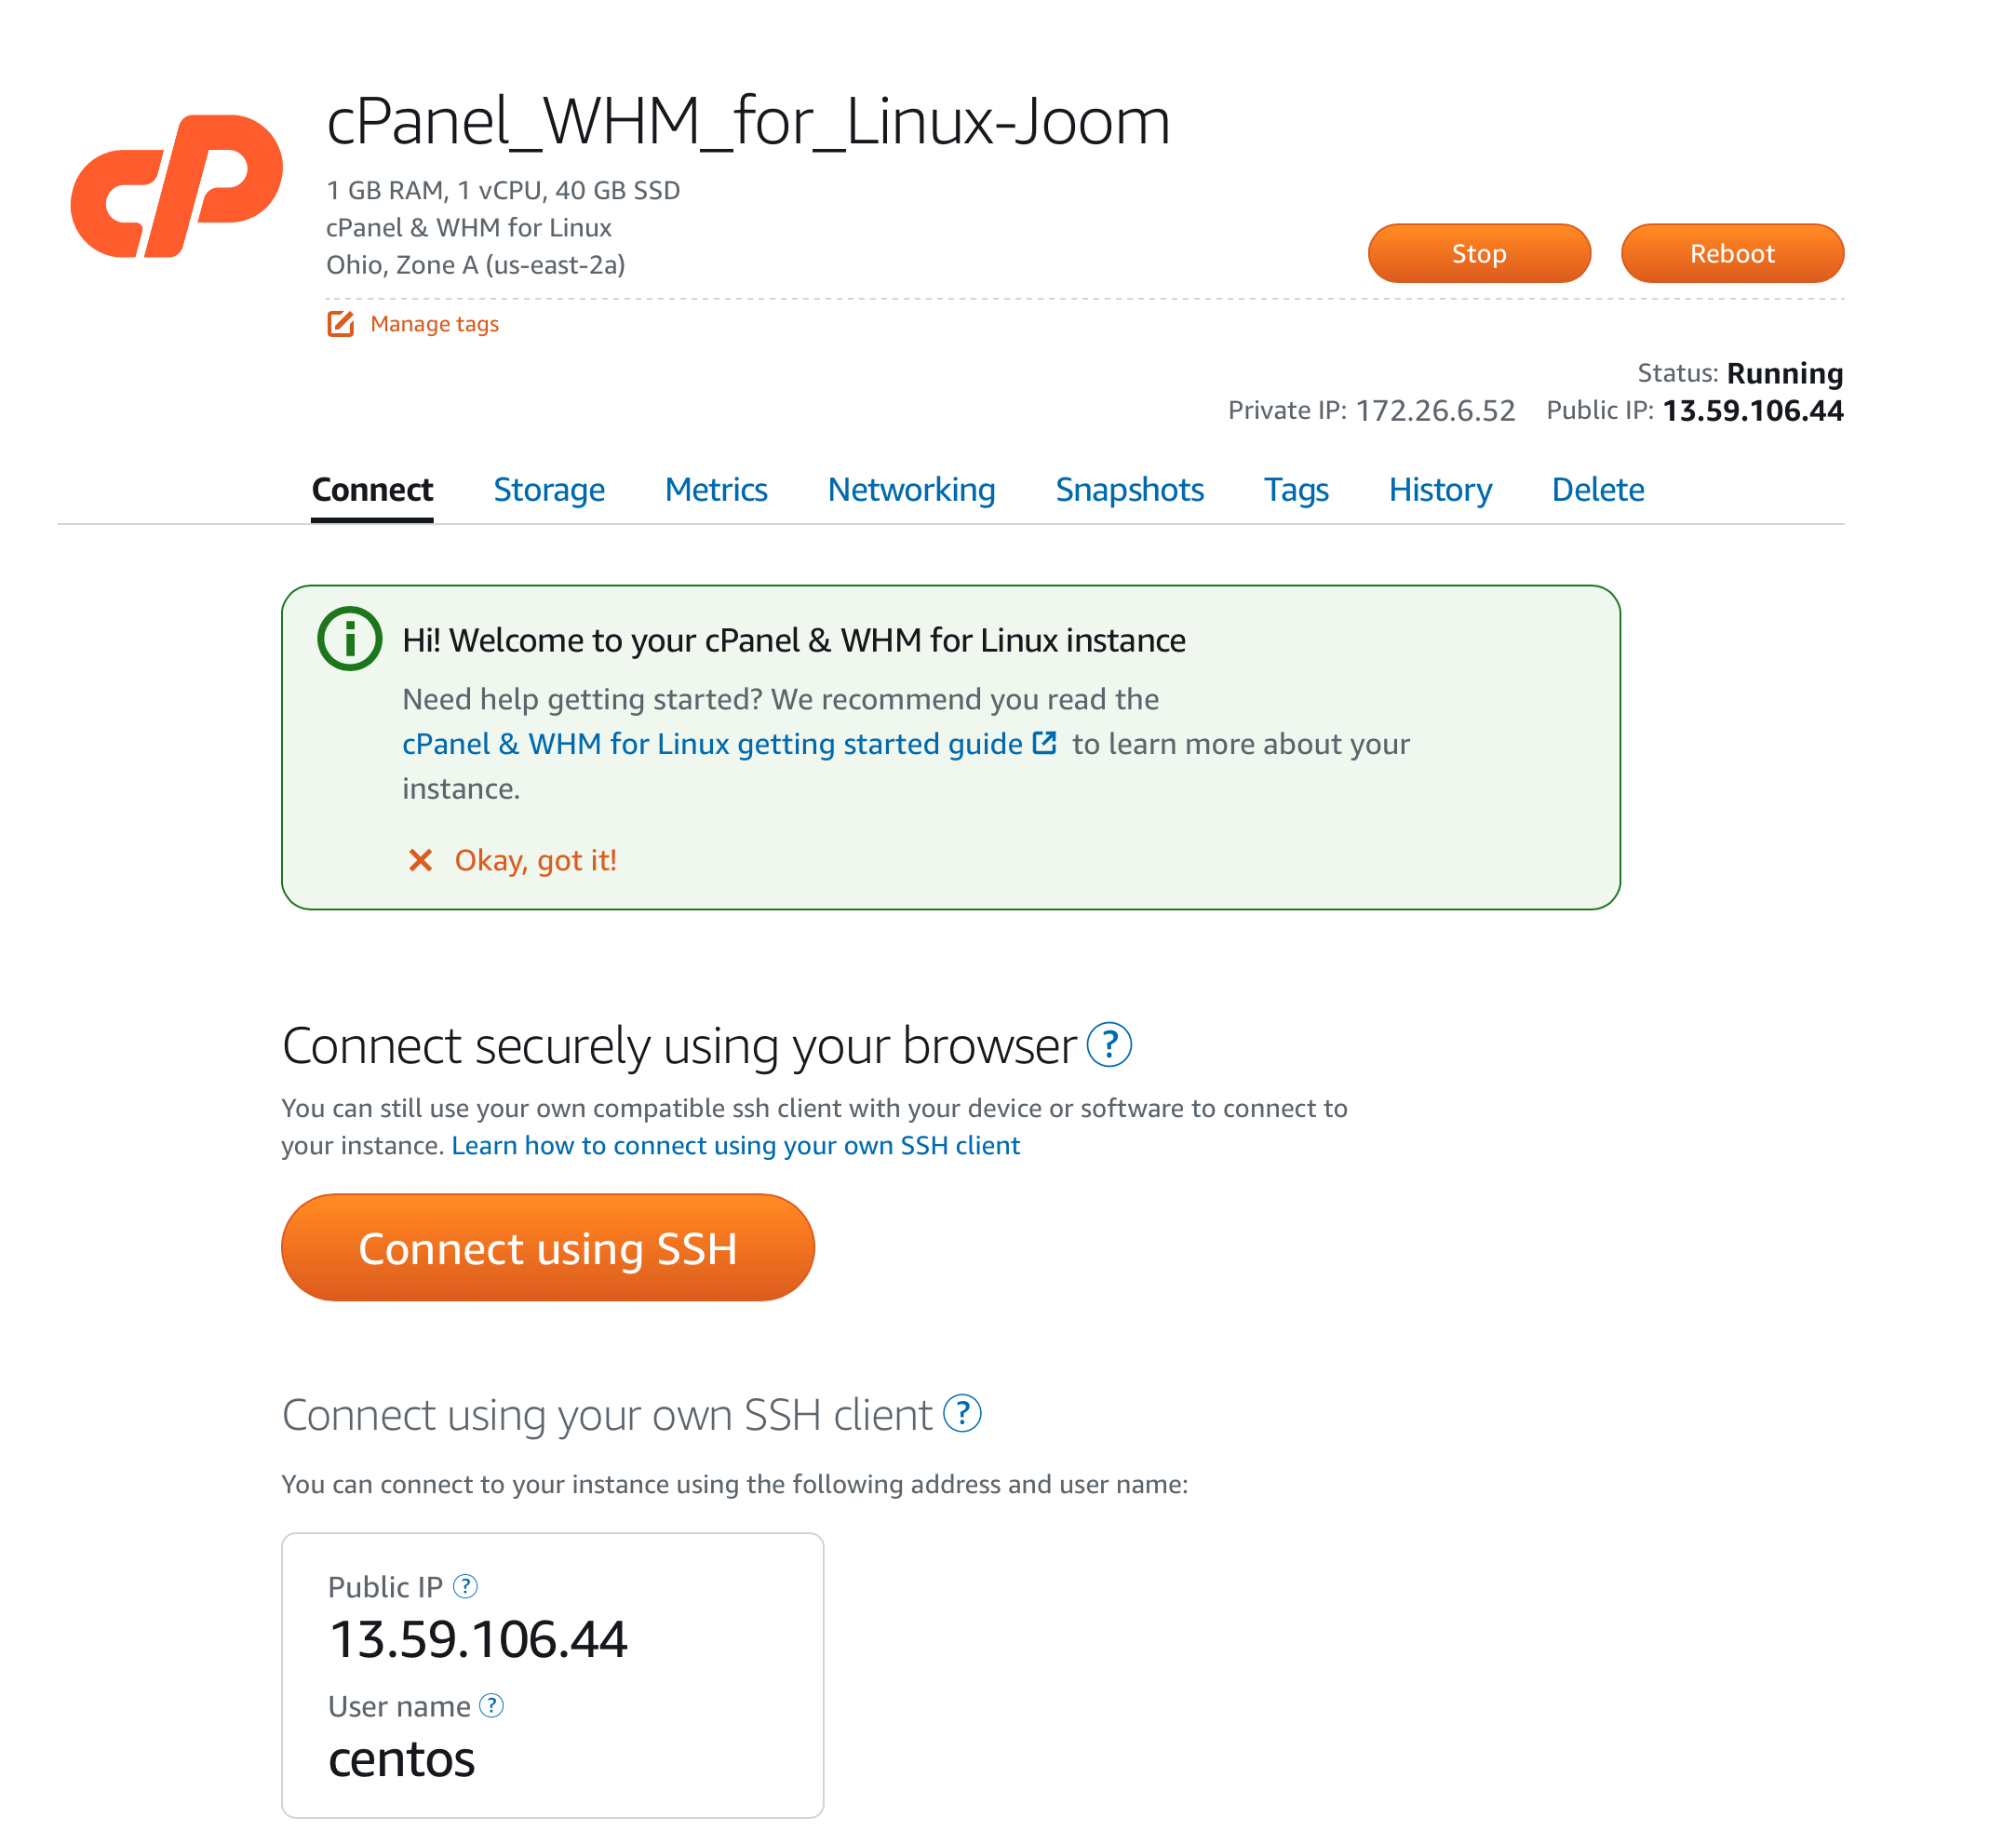Follow the own SSH client learn link
2016x1845 pixels.
tap(735, 1145)
